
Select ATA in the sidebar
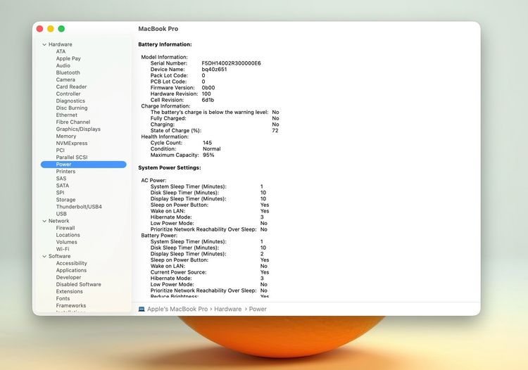[61, 51]
